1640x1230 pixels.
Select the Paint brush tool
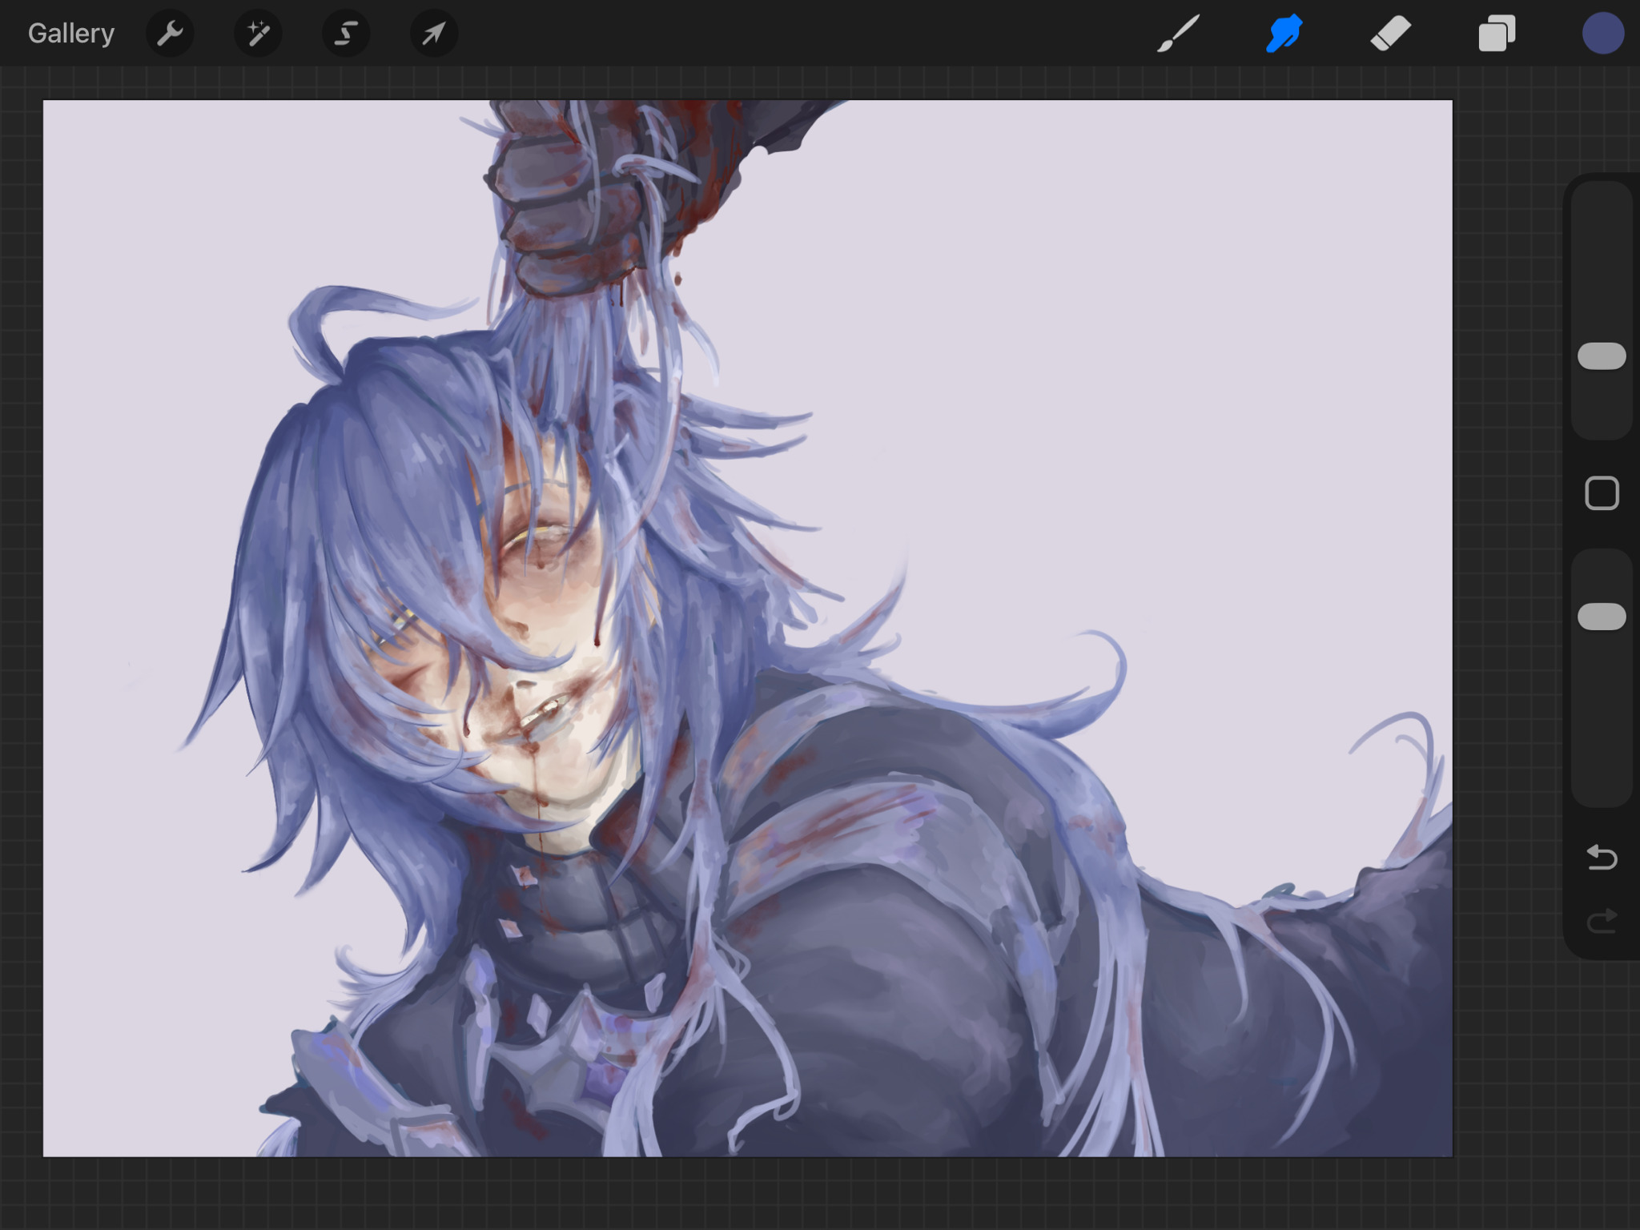pyautogui.click(x=1178, y=34)
